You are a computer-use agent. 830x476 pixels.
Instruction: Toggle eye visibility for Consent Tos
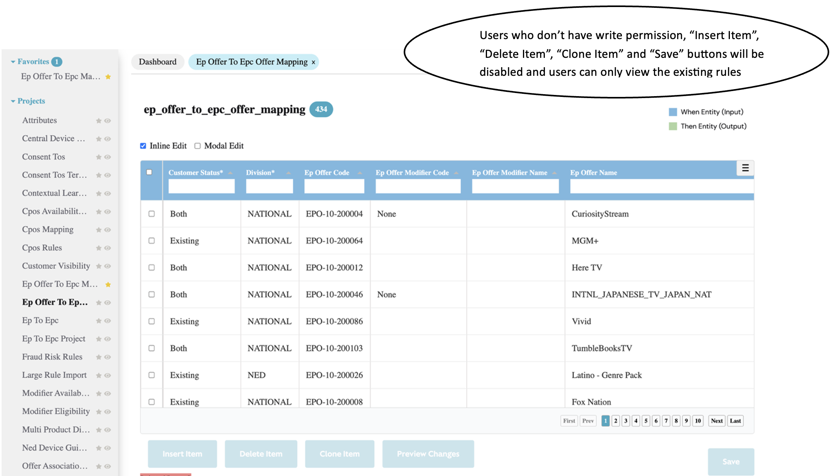tap(108, 157)
